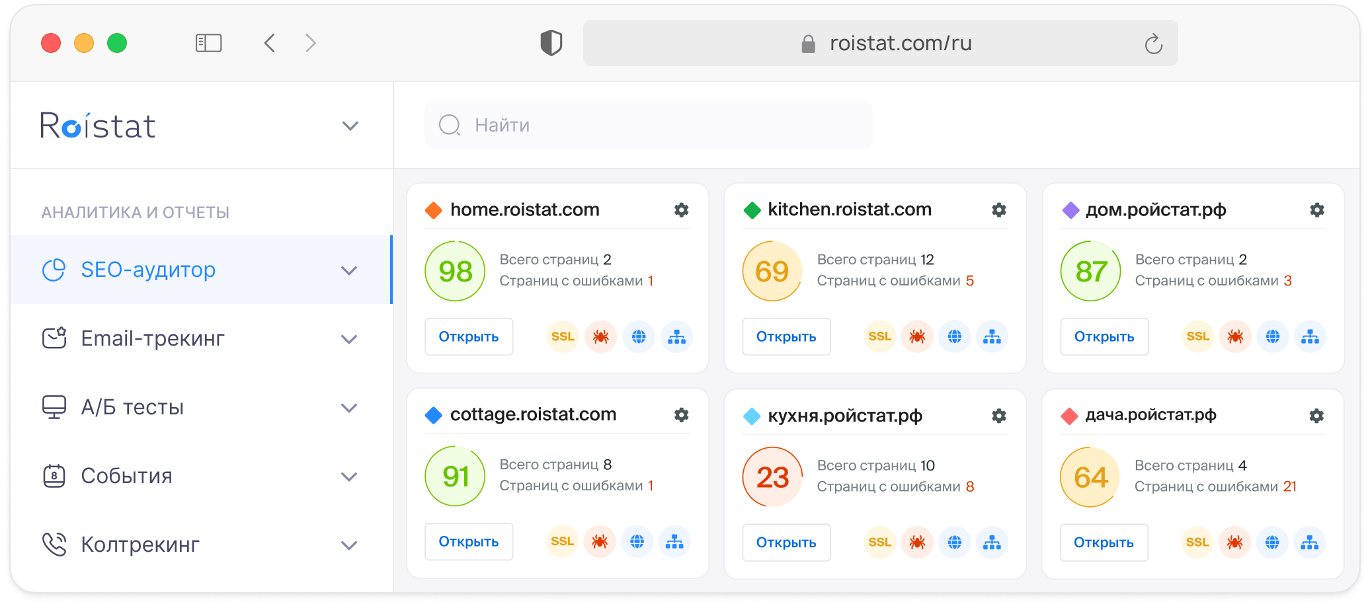Click SSL badge on kitchen.roistat.com card
The width and height of the screenshot is (1370, 608).
pyautogui.click(x=880, y=337)
